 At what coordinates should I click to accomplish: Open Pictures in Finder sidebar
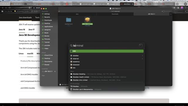(x=47, y=39)
